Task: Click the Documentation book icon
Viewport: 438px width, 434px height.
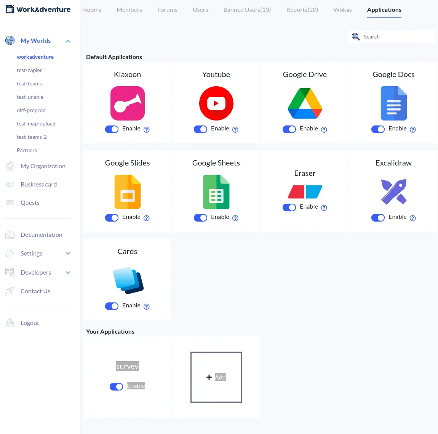Action: click(10, 235)
